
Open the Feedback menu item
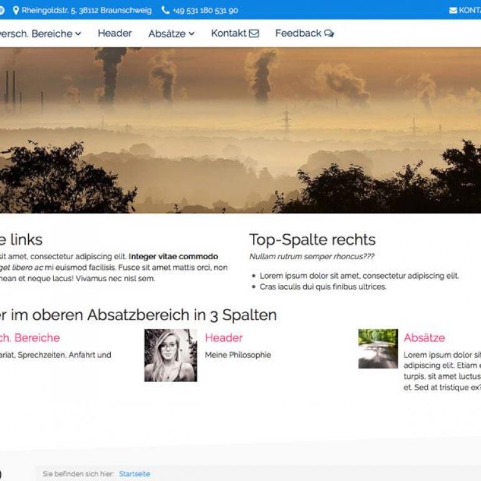click(298, 34)
